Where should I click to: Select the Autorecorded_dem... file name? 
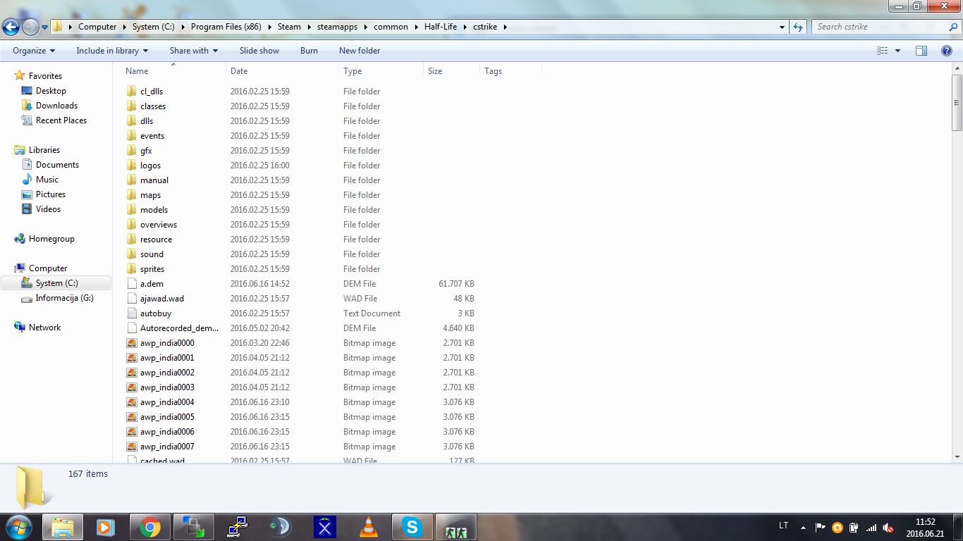tap(179, 328)
